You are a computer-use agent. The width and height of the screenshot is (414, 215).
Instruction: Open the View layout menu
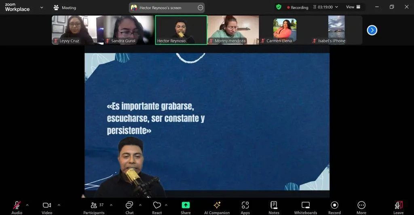click(353, 7)
